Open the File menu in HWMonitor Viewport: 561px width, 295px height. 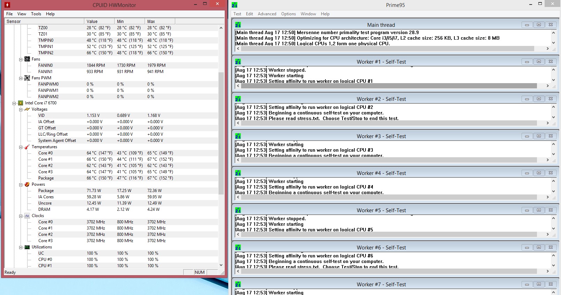(x=9, y=14)
